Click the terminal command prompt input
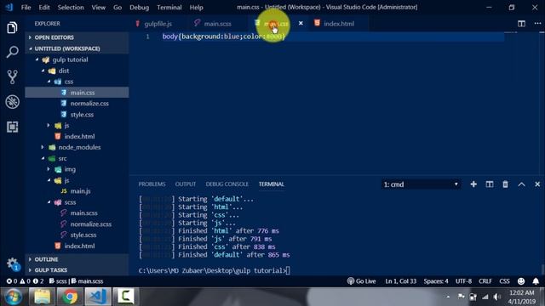Screen dimensions: 545x306 [289, 270]
